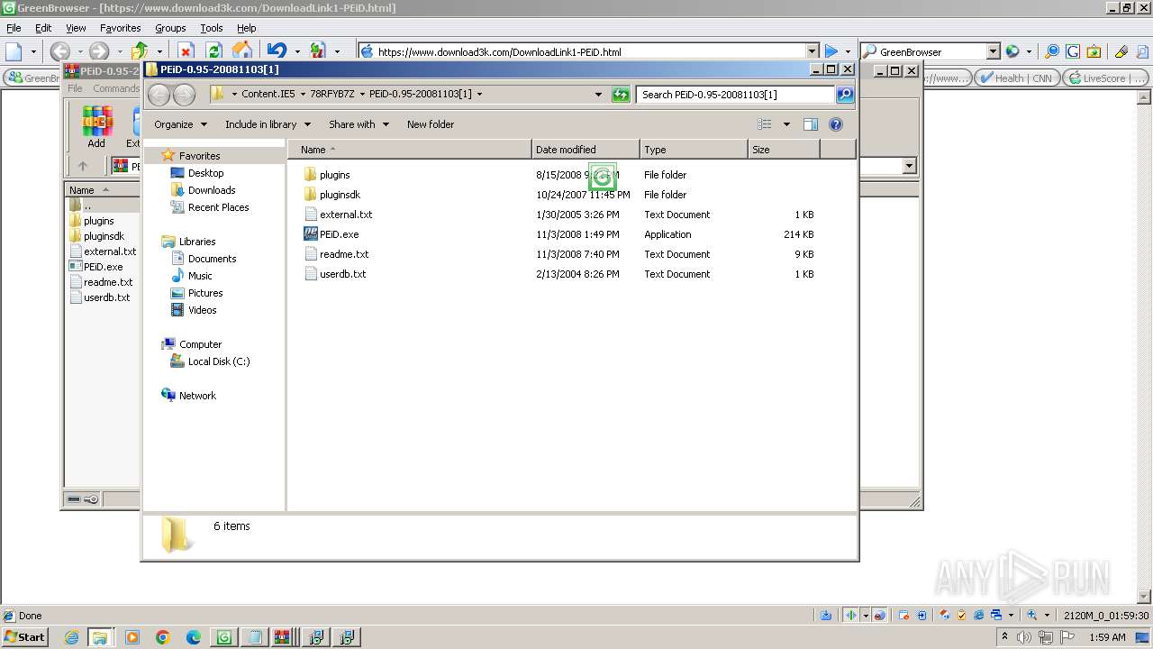Viewport: 1153px width, 649px height.
Task: Click the Google G search icon in toolbar
Action: pyautogui.click(x=1072, y=51)
